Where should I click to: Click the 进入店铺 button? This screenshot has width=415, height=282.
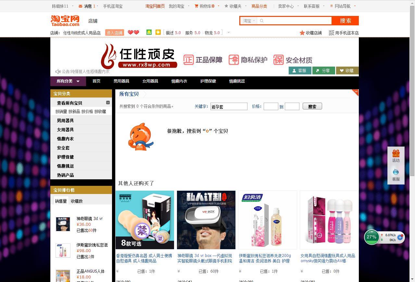click(115, 33)
